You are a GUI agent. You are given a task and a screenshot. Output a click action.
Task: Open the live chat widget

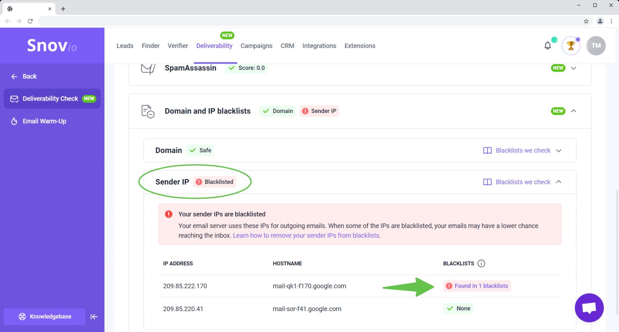tap(589, 307)
